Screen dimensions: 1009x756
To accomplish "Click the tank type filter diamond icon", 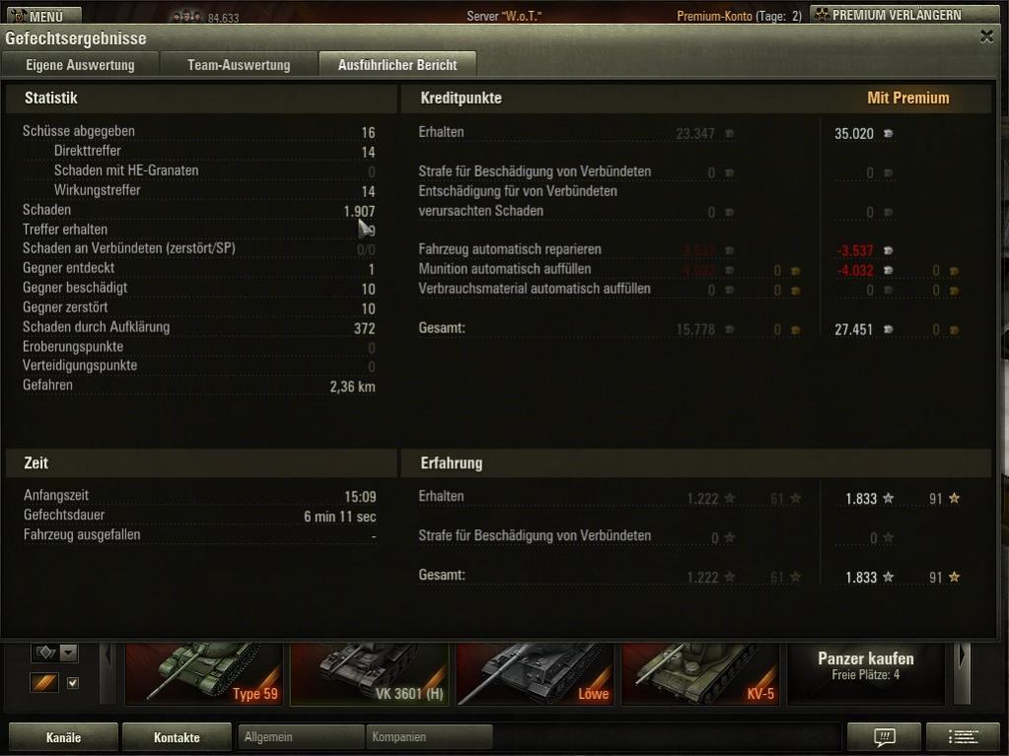I will 45,653.
